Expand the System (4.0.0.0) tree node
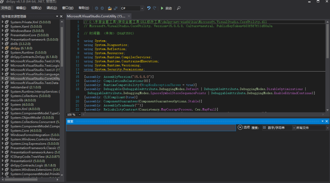 [x=2, y=104]
